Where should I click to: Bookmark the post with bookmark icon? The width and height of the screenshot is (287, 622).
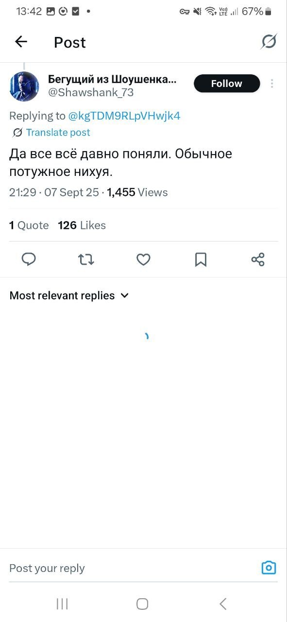tap(201, 259)
